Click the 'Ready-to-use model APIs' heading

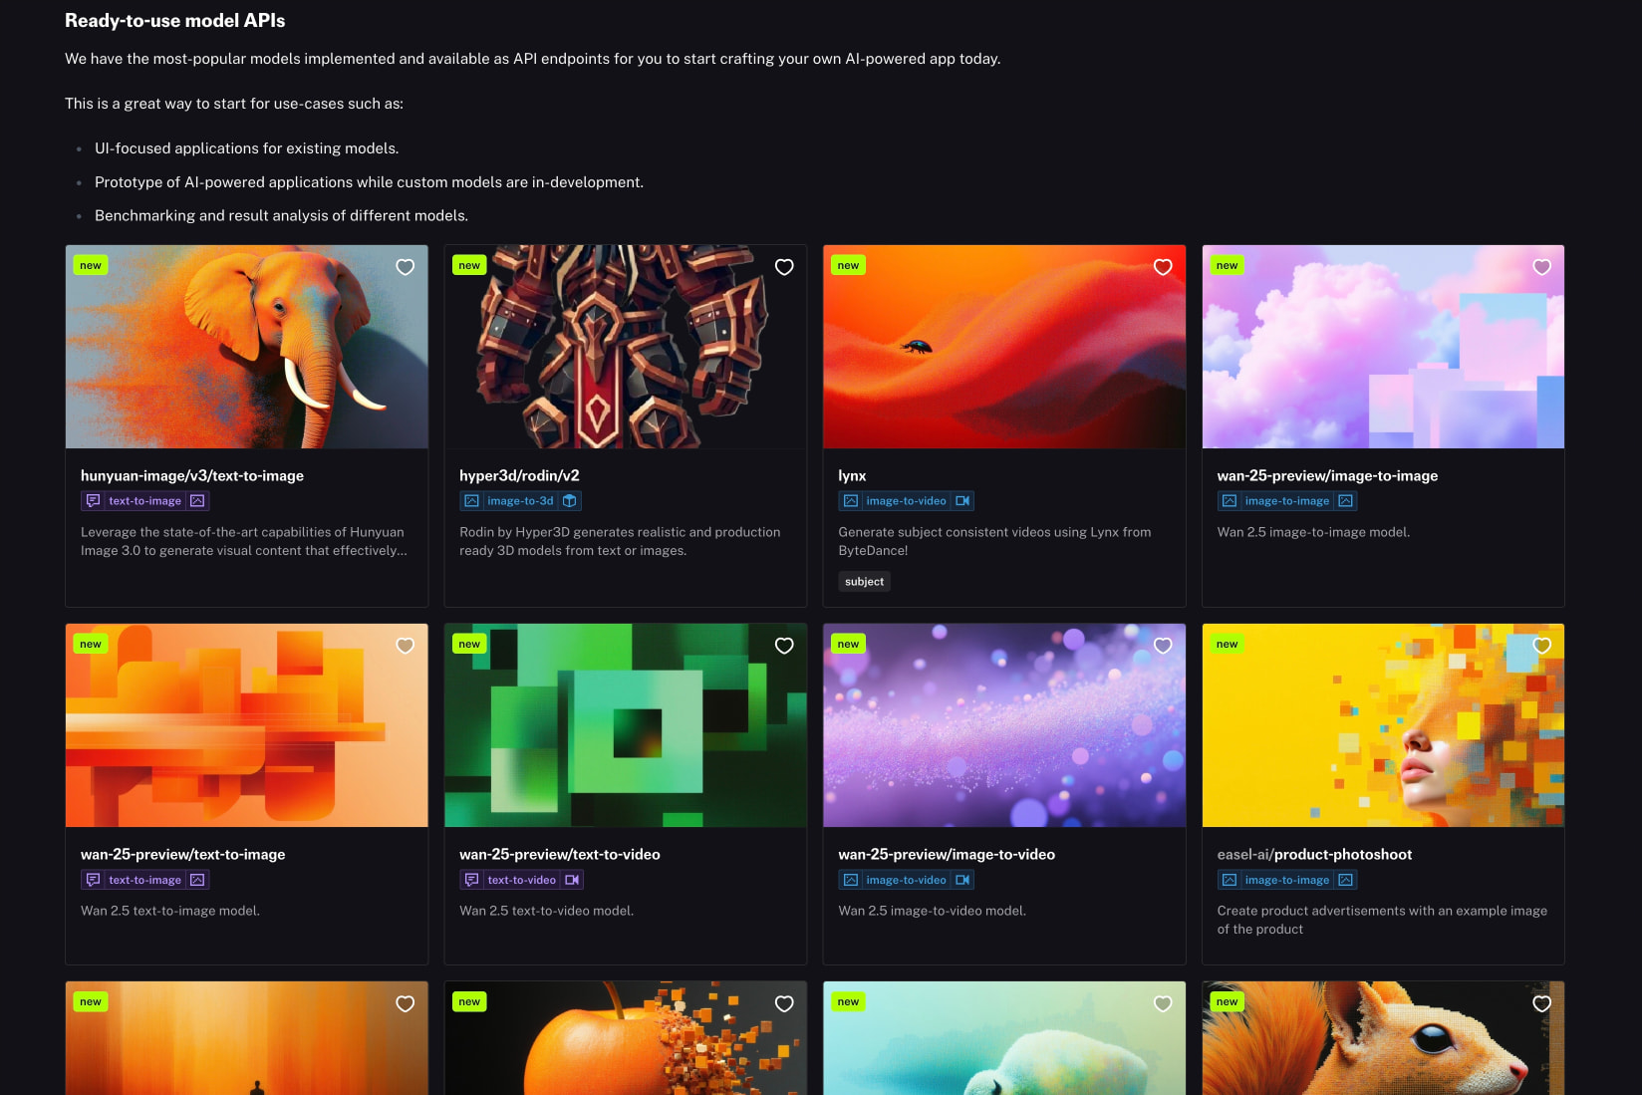tap(175, 20)
